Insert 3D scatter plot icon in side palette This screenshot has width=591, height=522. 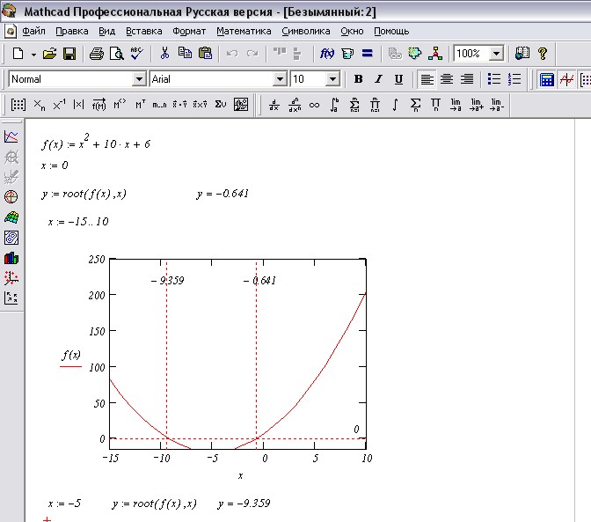point(11,278)
